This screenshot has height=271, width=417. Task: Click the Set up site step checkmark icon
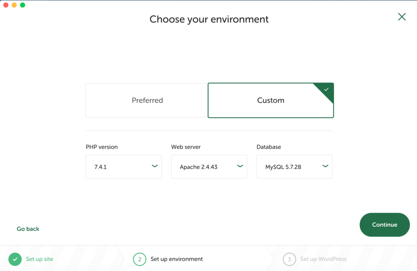(15, 259)
